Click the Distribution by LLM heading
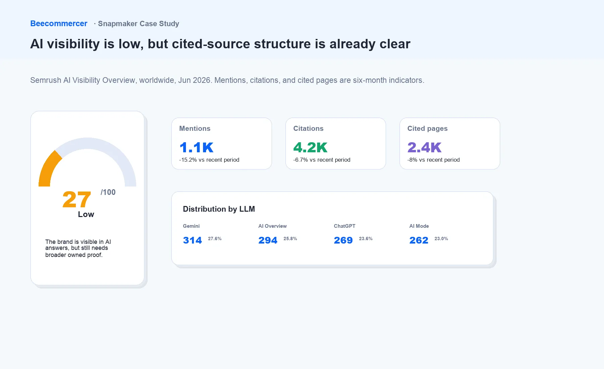 219,209
